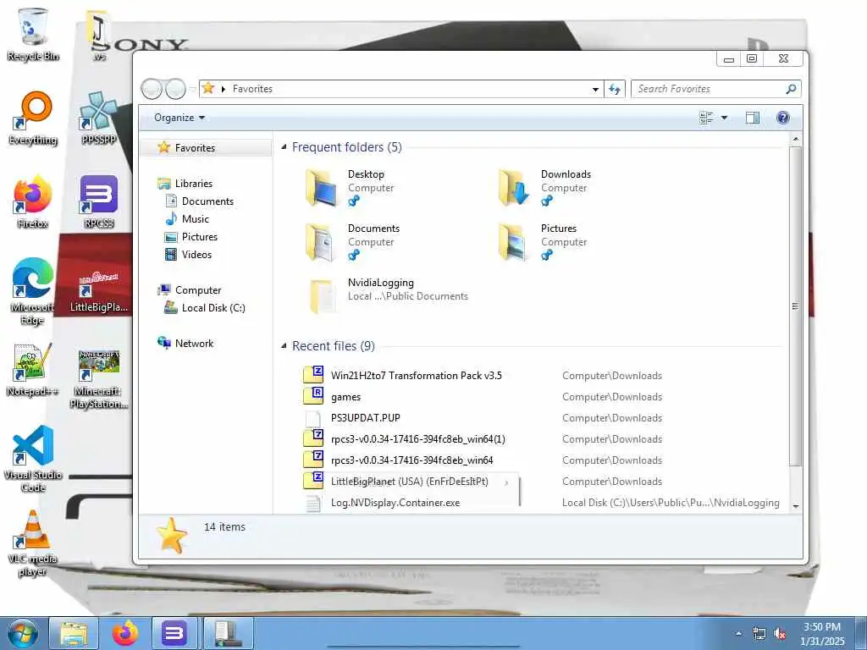Launch Microsoft Edge desktop shortcut
Image resolution: width=867 pixels, height=650 pixels.
pos(33,292)
